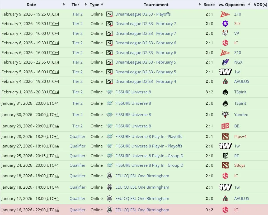
Task: Click the TSpirit dragon logo in February 1 row
Action: [225, 92]
